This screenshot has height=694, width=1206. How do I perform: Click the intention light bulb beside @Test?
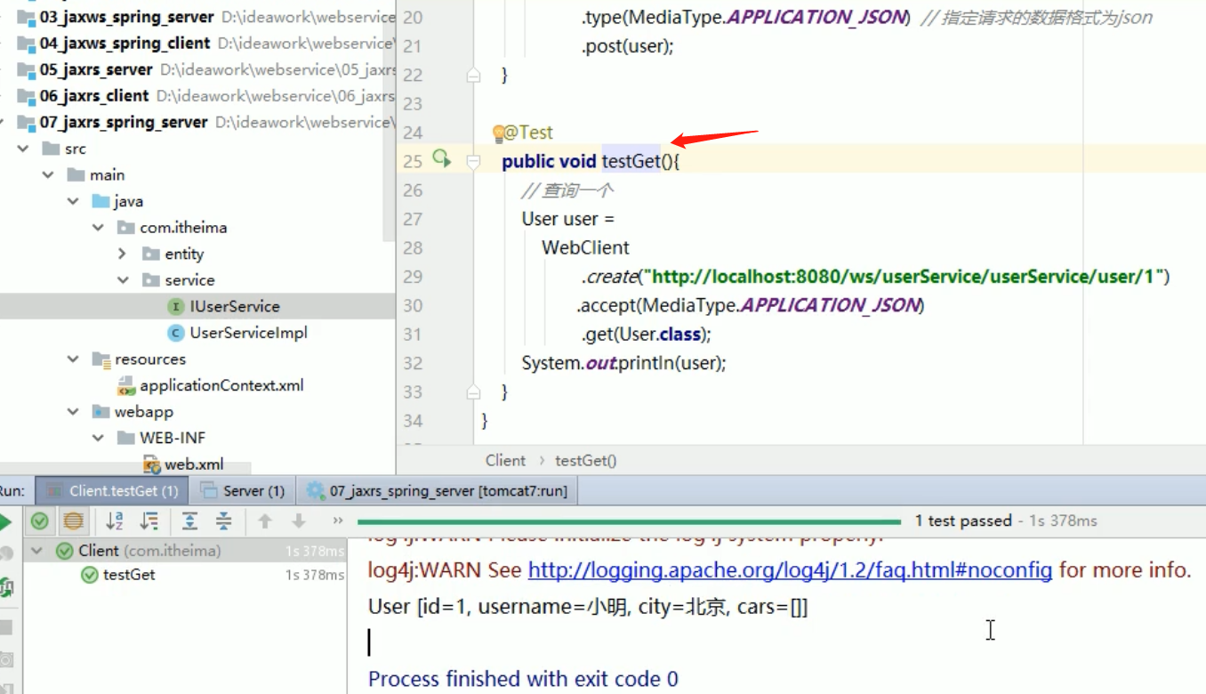click(x=499, y=133)
